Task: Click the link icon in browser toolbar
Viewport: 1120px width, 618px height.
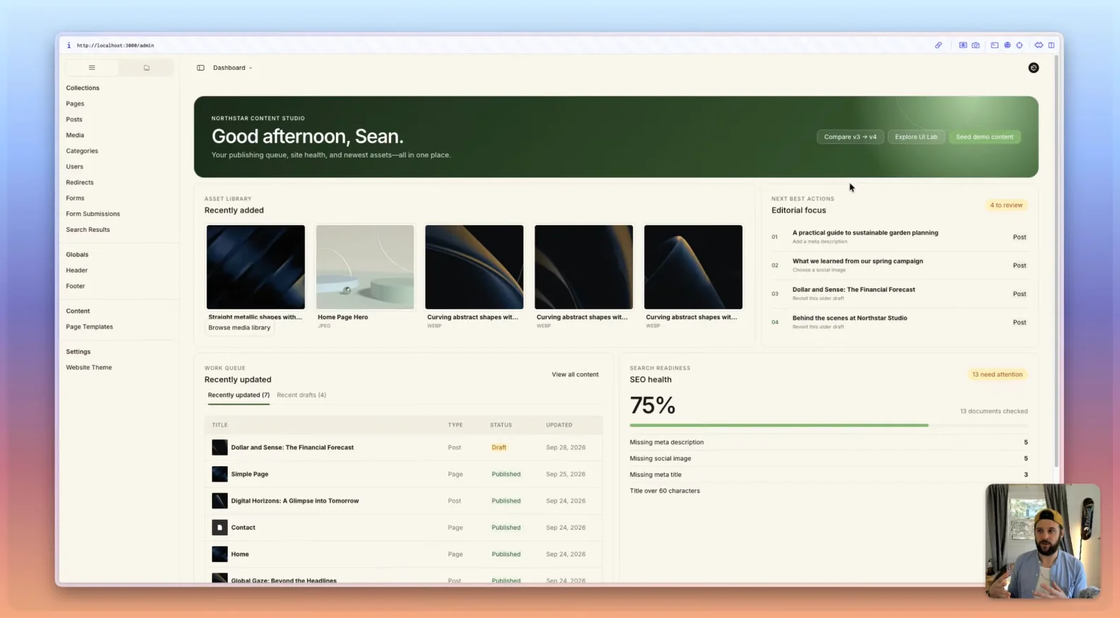Action: point(938,45)
